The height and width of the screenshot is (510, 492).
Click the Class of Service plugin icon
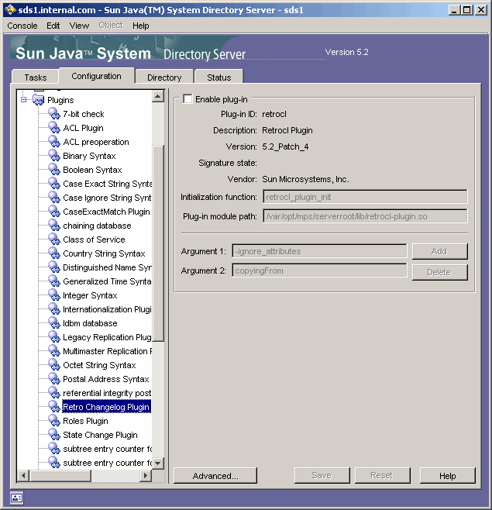(53, 239)
